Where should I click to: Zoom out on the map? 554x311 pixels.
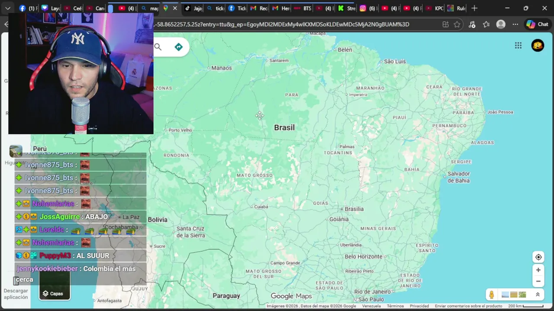[x=538, y=281]
